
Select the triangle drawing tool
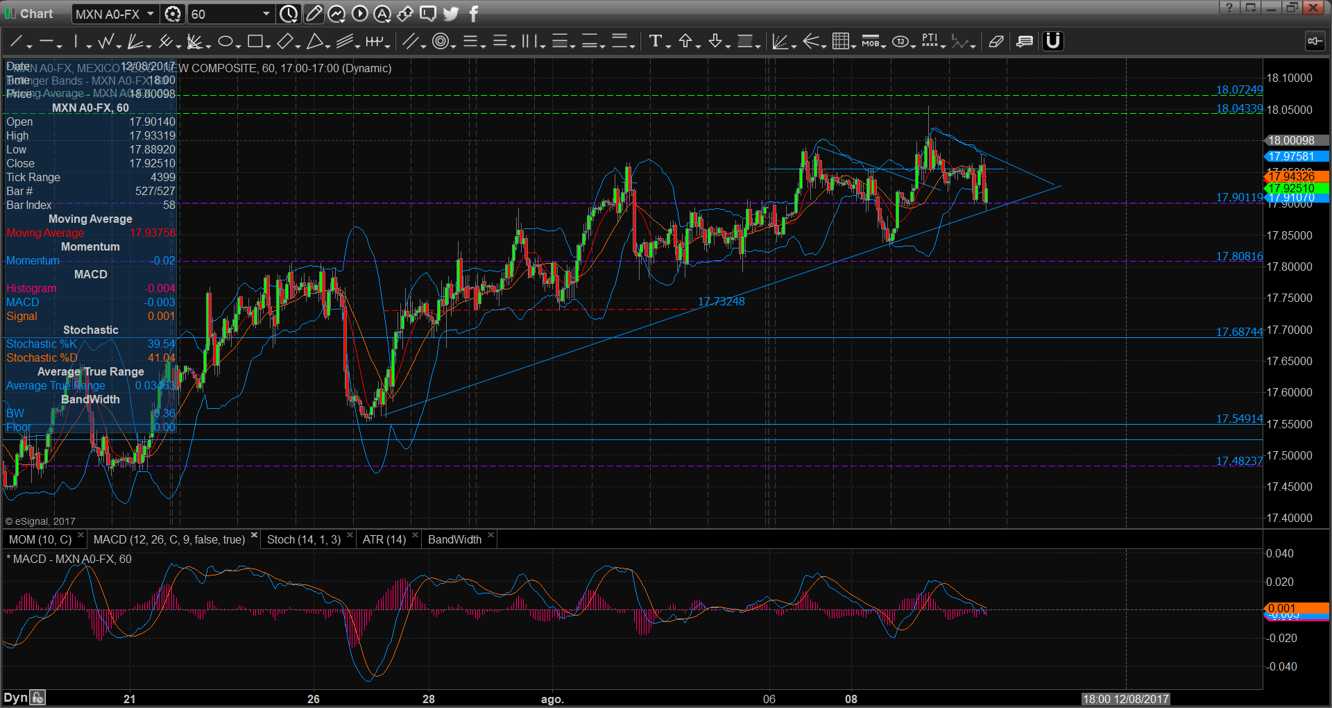tap(314, 42)
